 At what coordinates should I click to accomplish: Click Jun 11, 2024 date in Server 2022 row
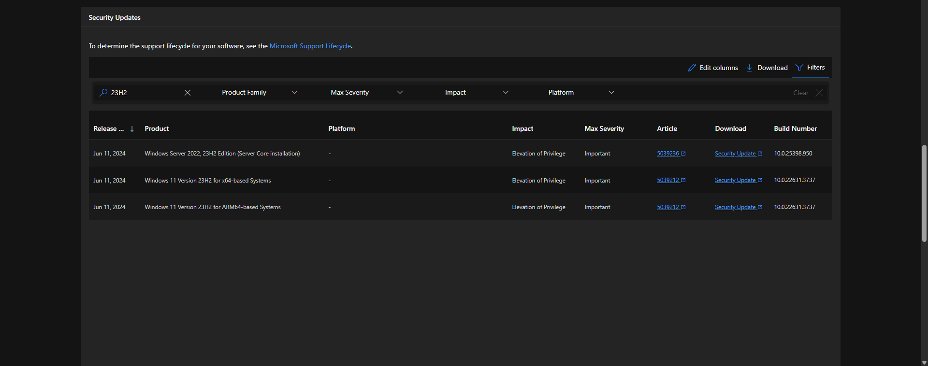(x=109, y=154)
